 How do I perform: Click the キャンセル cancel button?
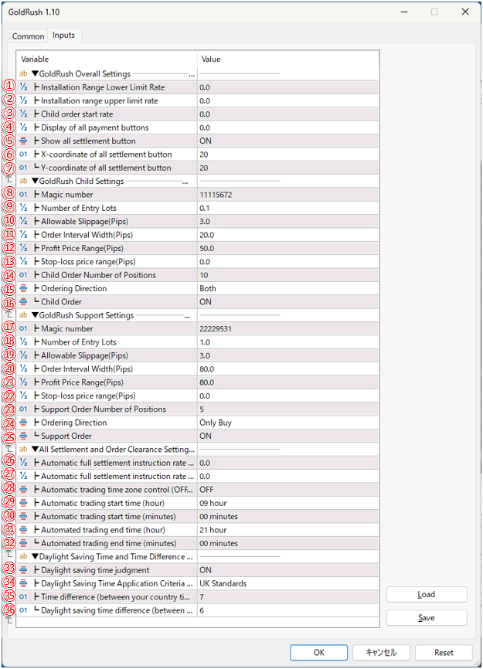[x=381, y=652]
